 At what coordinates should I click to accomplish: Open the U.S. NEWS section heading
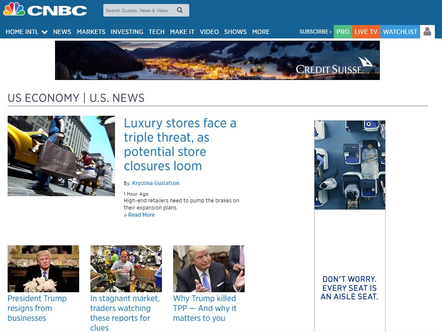pos(117,98)
